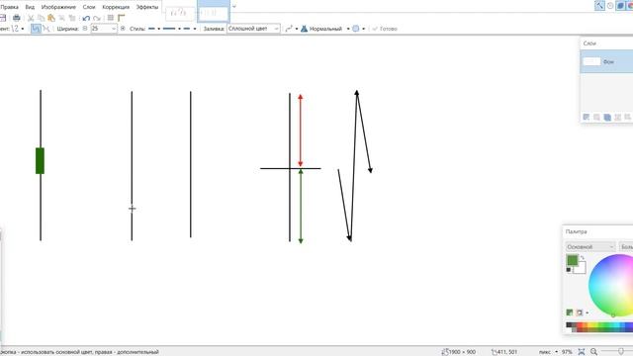Open the Коррекция menu
Image resolution: width=633 pixels, height=356 pixels.
(116, 7)
